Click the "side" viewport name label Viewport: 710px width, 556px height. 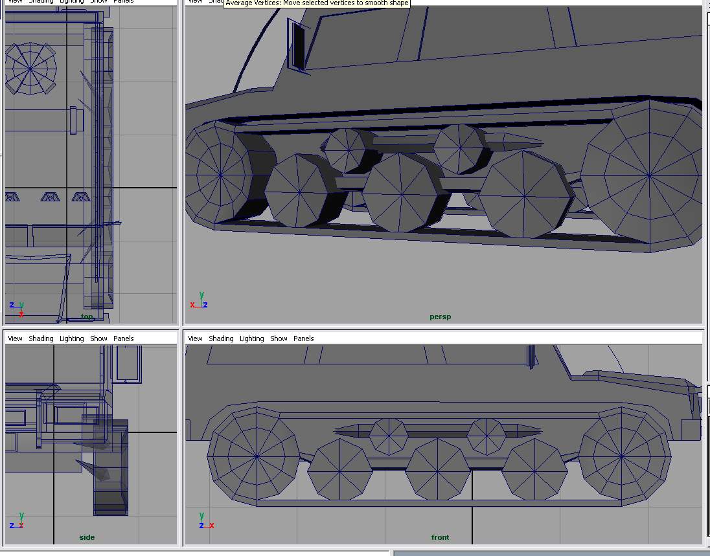pos(87,537)
